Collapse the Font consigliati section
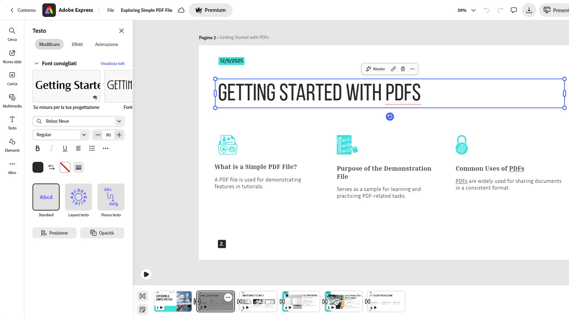This screenshot has width=569, height=319. coord(36,63)
